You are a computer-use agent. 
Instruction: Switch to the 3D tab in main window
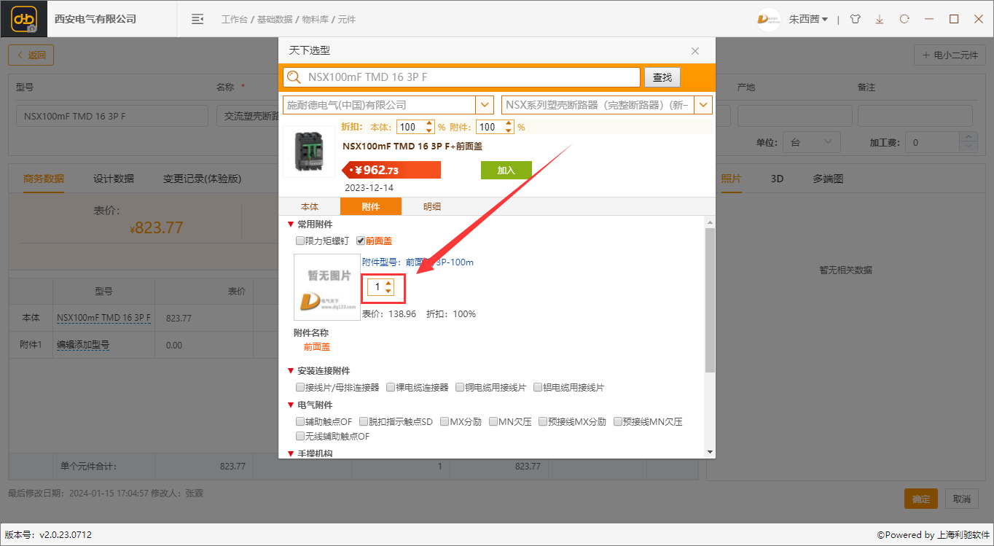(778, 179)
